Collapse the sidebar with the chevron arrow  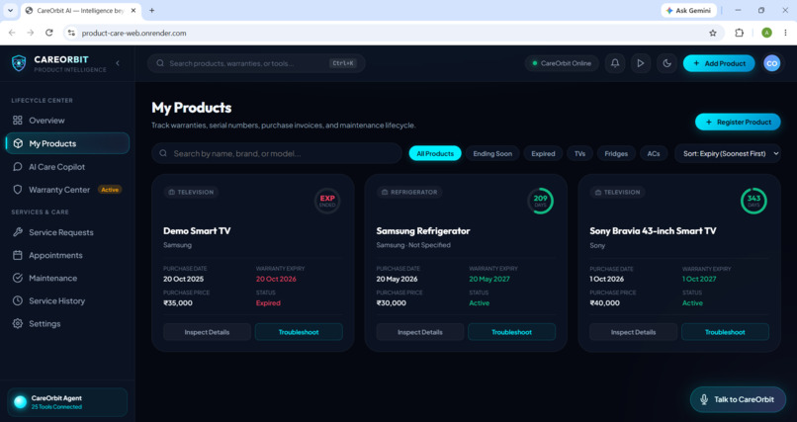pos(118,63)
